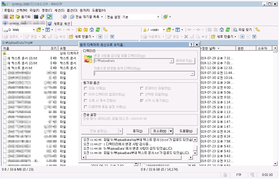Refresh the remote panel

[228, 30]
